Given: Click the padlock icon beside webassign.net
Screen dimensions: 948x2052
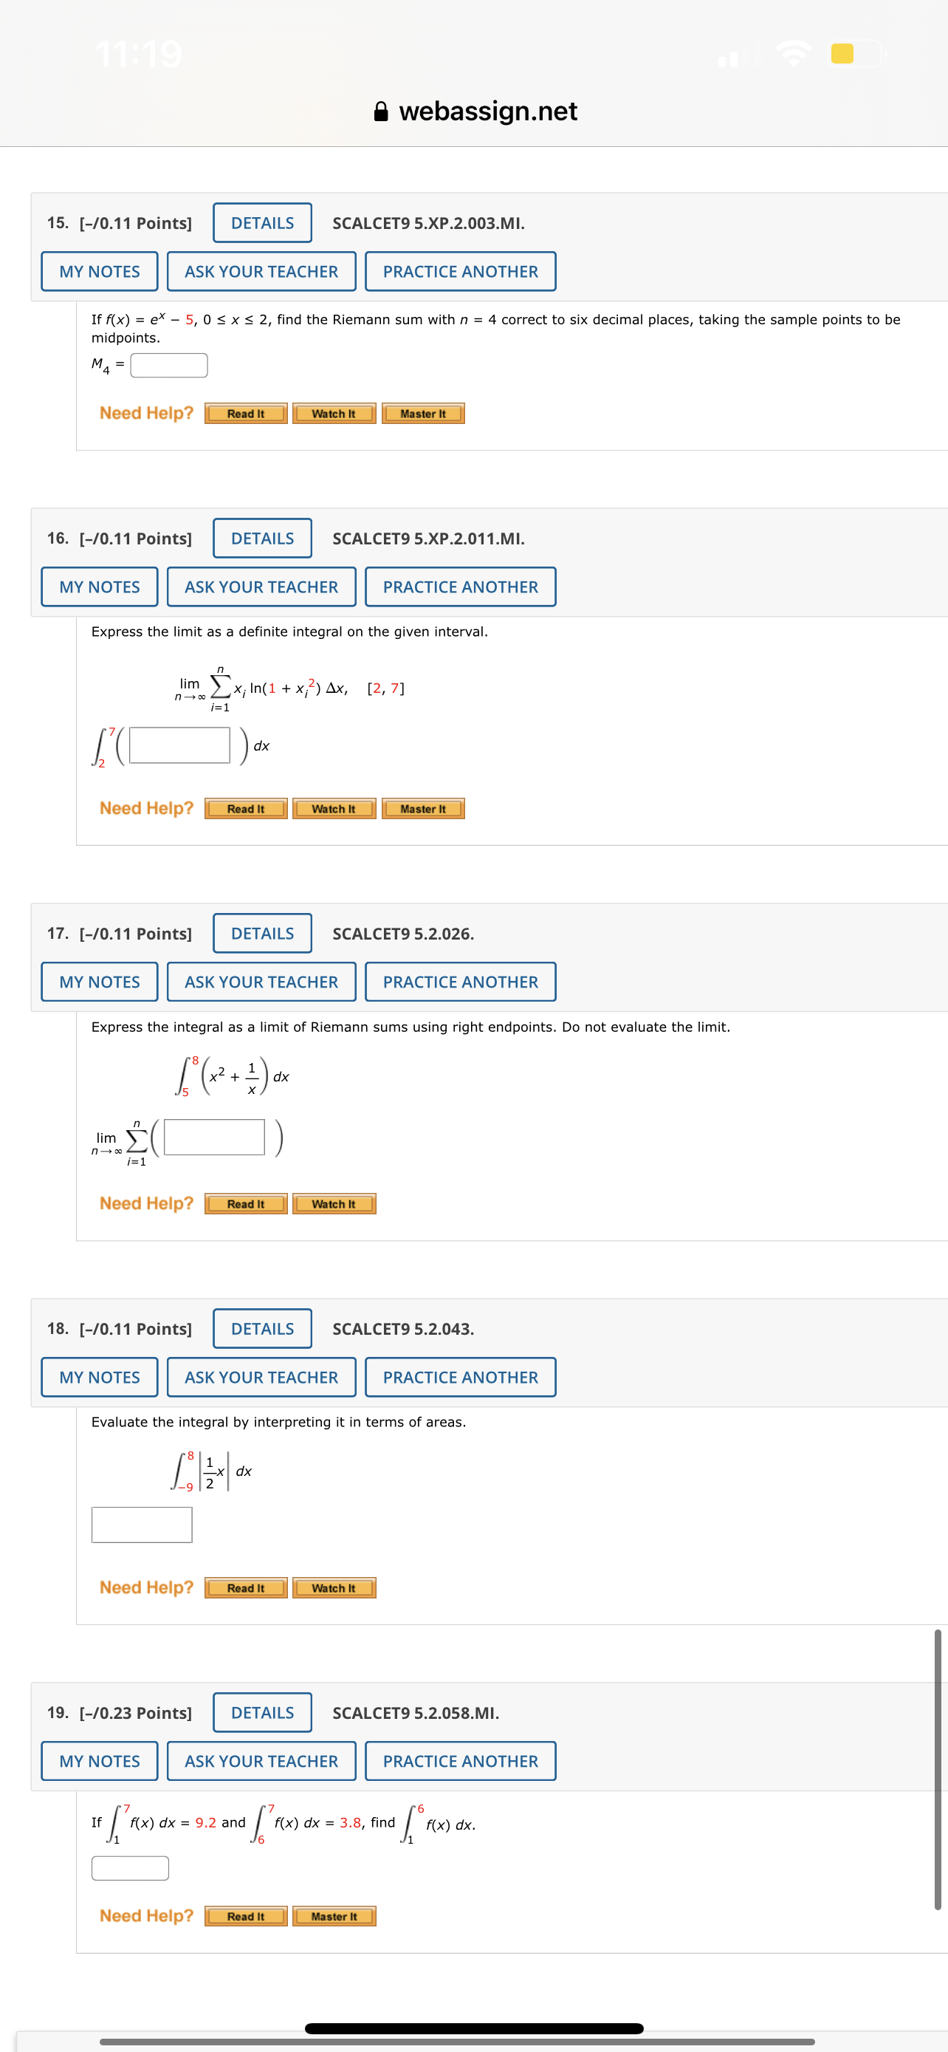Looking at the screenshot, I should (381, 111).
